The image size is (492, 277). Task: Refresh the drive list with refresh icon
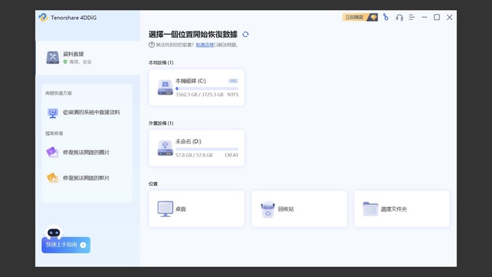(x=245, y=34)
